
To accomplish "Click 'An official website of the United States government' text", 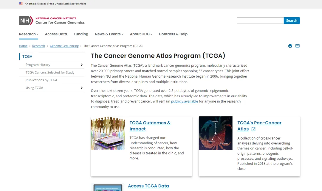I will coord(55,4).
